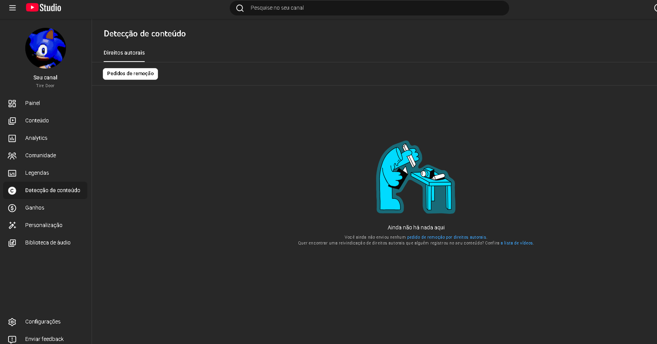Open the copyright removal request link

coord(446,237)
